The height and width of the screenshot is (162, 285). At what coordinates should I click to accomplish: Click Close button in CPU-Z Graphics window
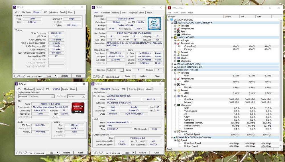tap(81, 153)
